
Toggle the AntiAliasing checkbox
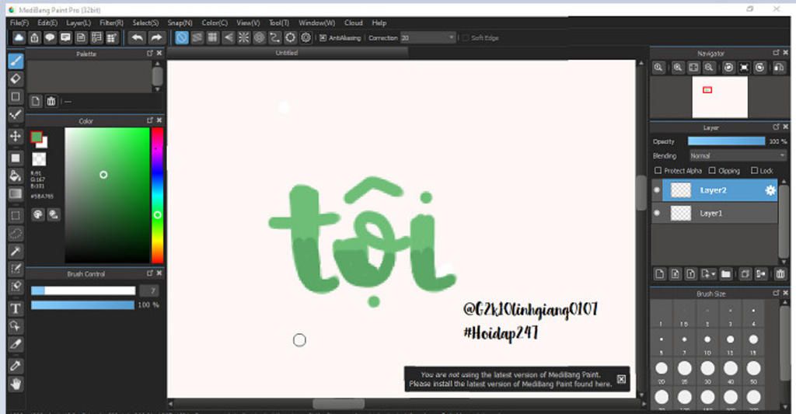(323, 37)
